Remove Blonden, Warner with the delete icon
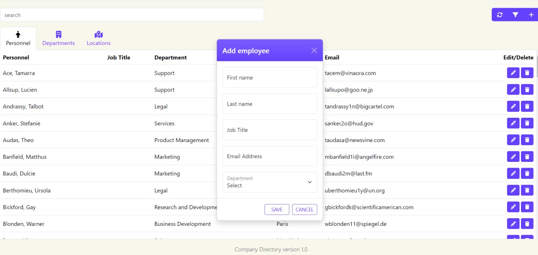This screenshot has height=255, width=538. point(527,223)
